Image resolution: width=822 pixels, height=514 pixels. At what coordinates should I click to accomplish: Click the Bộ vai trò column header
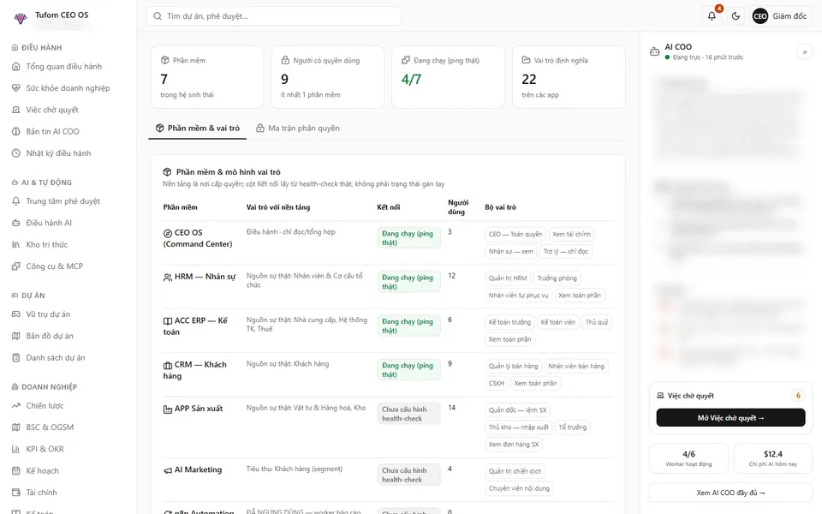point(500,207)
